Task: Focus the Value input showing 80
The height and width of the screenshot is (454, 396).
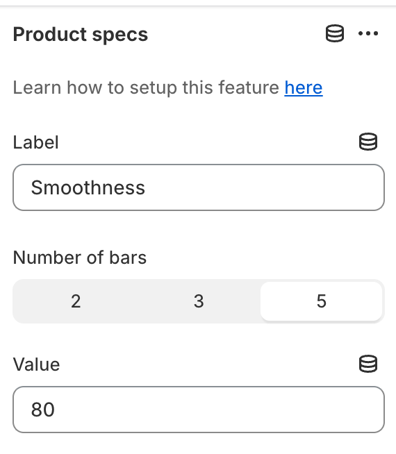Action: coord(199,410)
